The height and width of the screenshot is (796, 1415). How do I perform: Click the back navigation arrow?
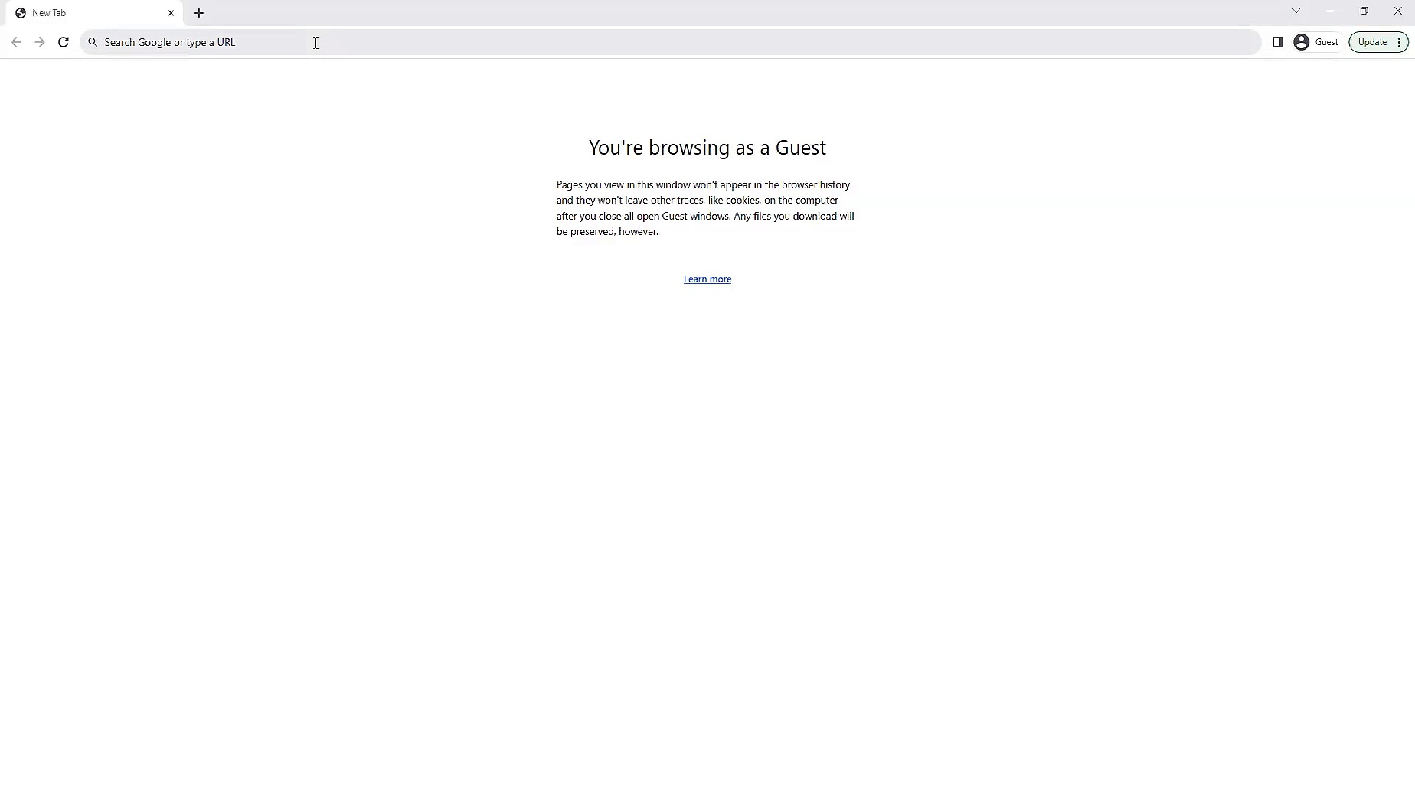pyautogui.click(x=16, y=42)
